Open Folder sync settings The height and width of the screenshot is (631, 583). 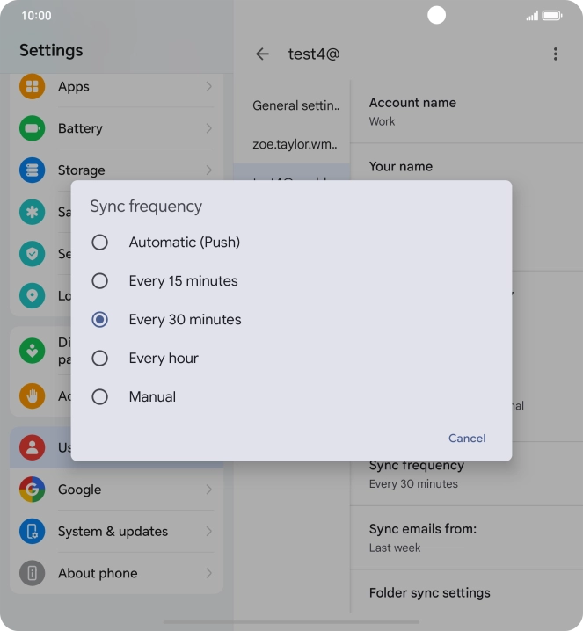(467, 592)
